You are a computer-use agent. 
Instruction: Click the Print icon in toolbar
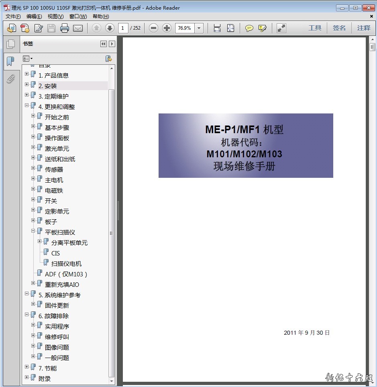[64, 28]
